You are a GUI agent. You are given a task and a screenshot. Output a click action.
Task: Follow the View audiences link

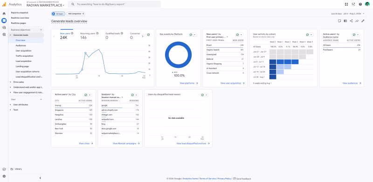pos(352,83)
